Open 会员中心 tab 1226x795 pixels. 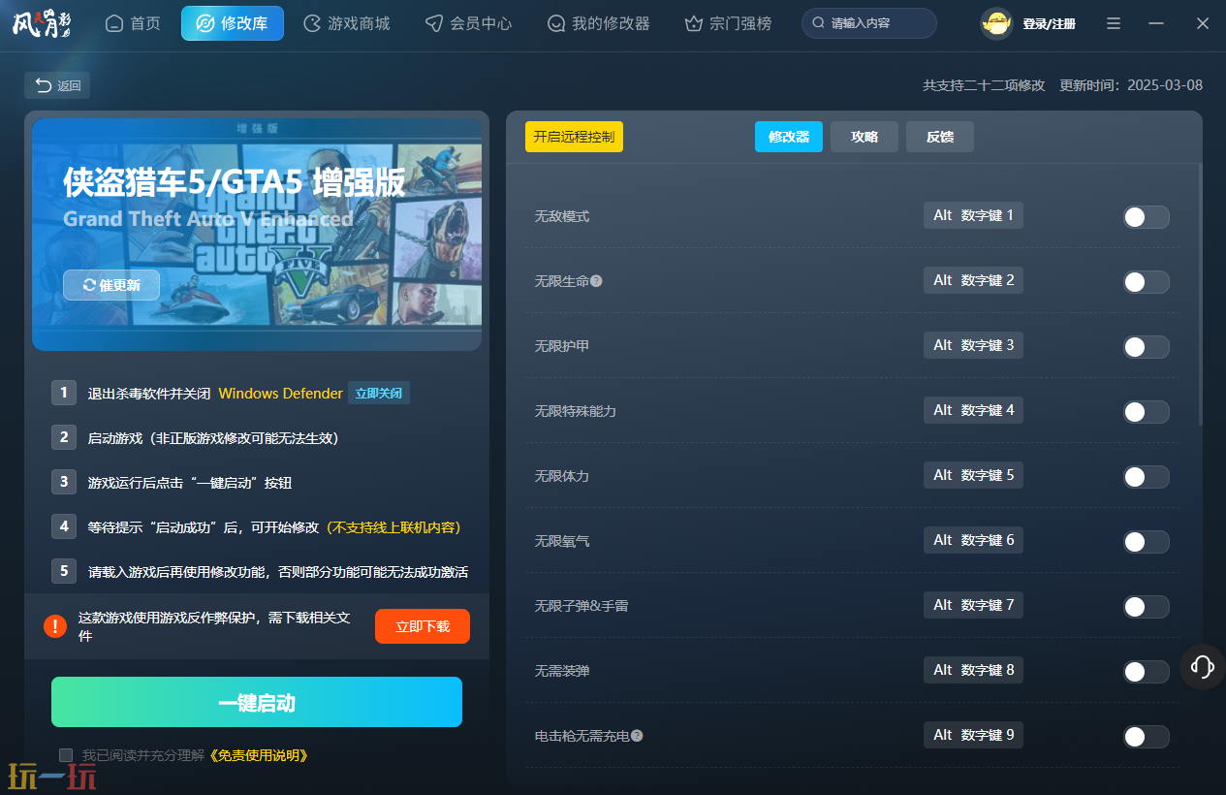[x=469, y=23]
